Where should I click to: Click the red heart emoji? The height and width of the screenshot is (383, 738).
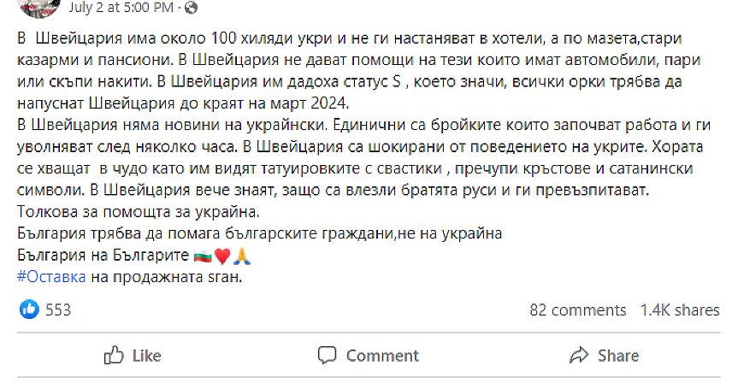[222, 256]
